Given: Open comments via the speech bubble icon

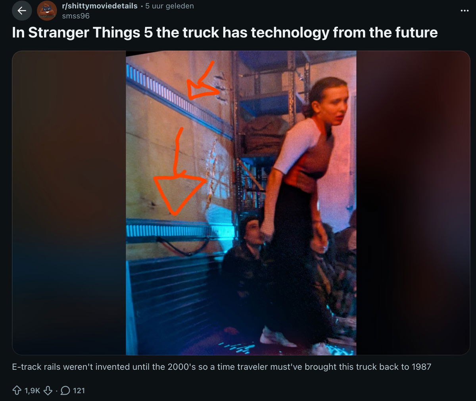Looking at the screenshot, I should [66, 391].
